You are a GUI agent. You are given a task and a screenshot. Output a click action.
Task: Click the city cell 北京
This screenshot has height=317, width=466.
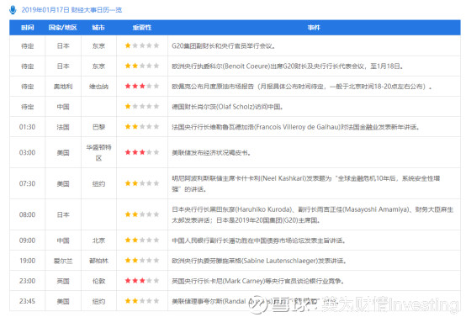tap(98, 240)
